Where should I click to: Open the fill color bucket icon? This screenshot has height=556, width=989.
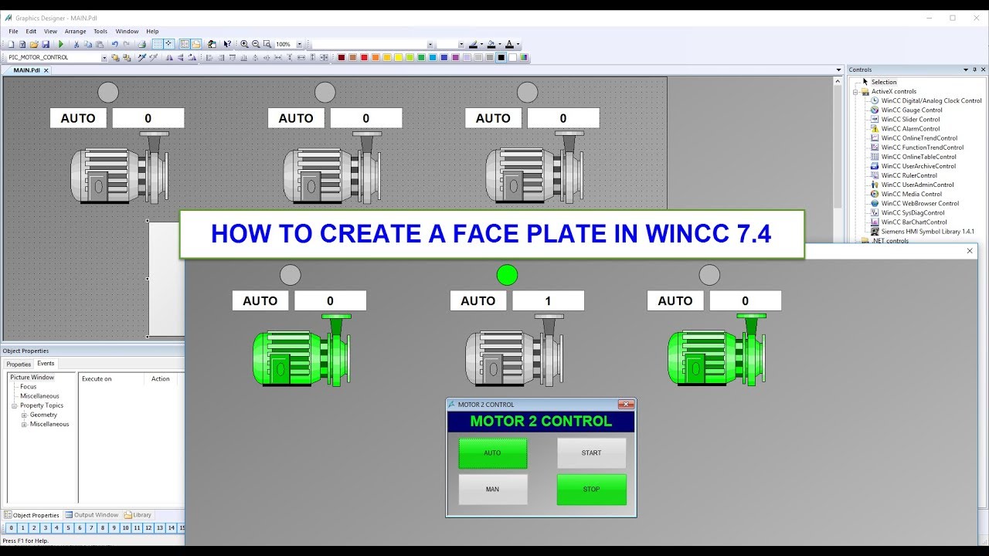click(x=491, y=44)
